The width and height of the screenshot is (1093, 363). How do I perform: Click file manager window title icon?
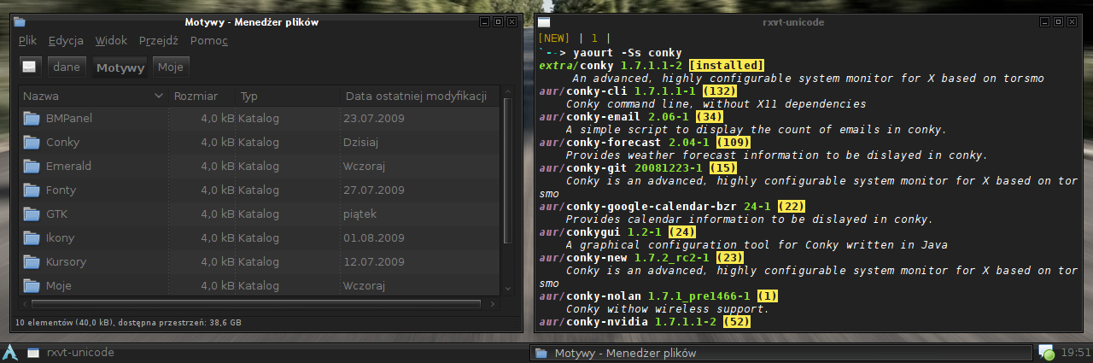click(x=19, y=22)
